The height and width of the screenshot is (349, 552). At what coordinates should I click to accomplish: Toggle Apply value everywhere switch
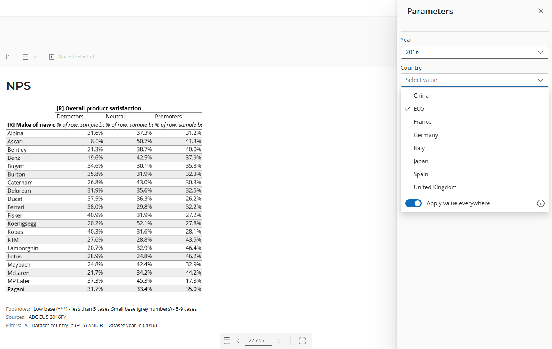414,203
